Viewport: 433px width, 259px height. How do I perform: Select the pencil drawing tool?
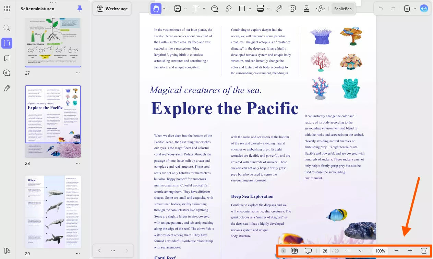point(228,9)
